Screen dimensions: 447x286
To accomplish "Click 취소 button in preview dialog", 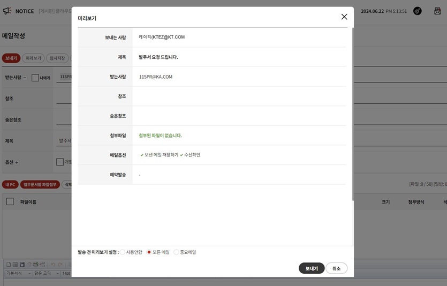I will tap(336, 268).
